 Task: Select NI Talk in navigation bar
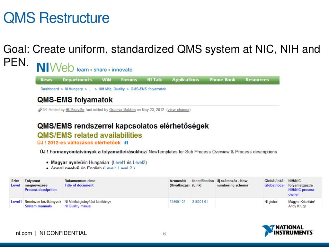155,80
